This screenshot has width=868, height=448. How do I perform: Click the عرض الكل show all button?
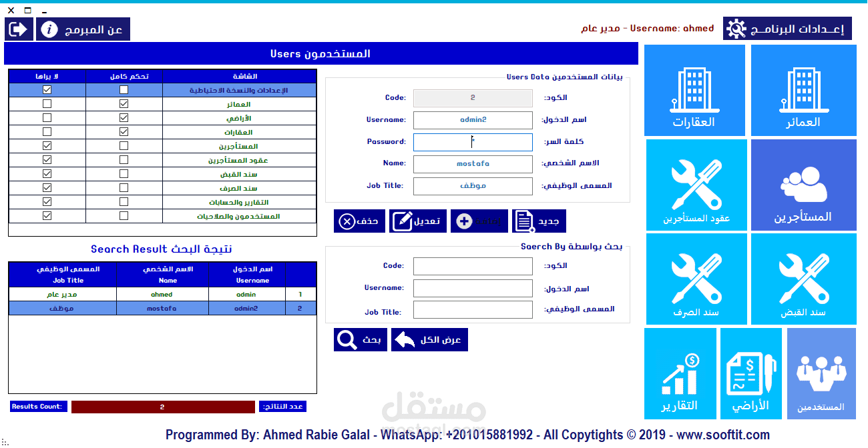(x=429, y=340)
